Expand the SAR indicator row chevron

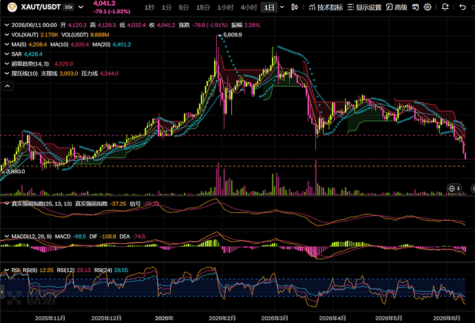7,54
